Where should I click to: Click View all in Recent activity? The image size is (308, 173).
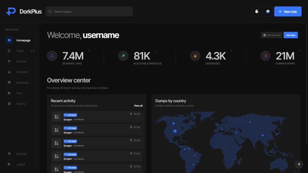138,106
